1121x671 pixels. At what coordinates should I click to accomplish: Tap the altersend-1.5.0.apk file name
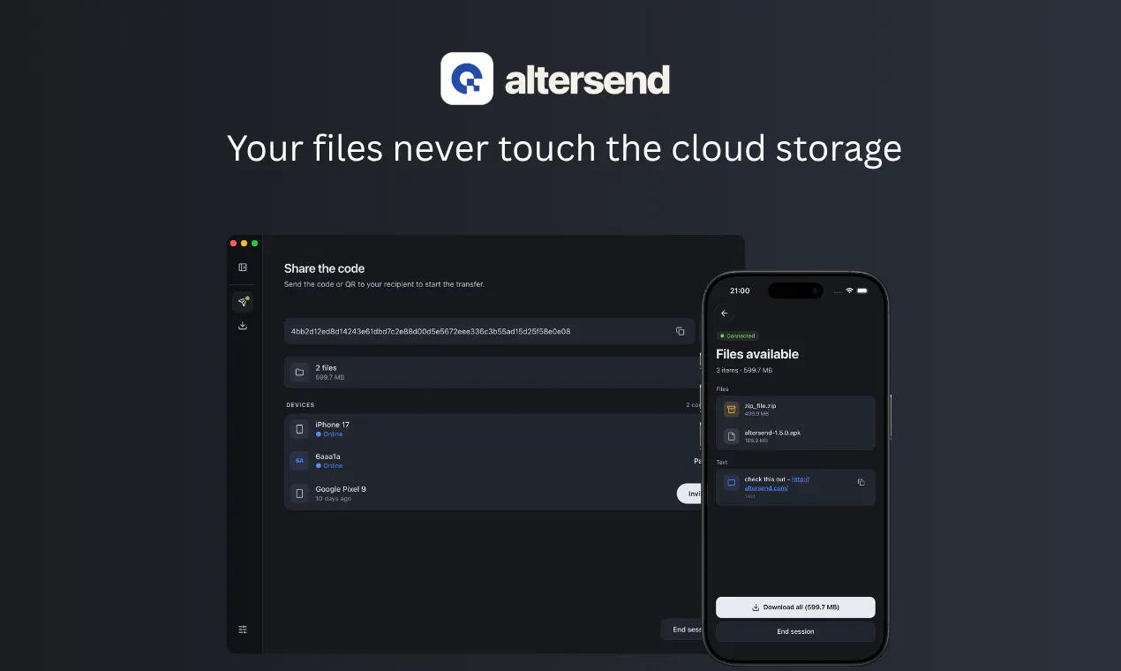(x=772, y=433)
